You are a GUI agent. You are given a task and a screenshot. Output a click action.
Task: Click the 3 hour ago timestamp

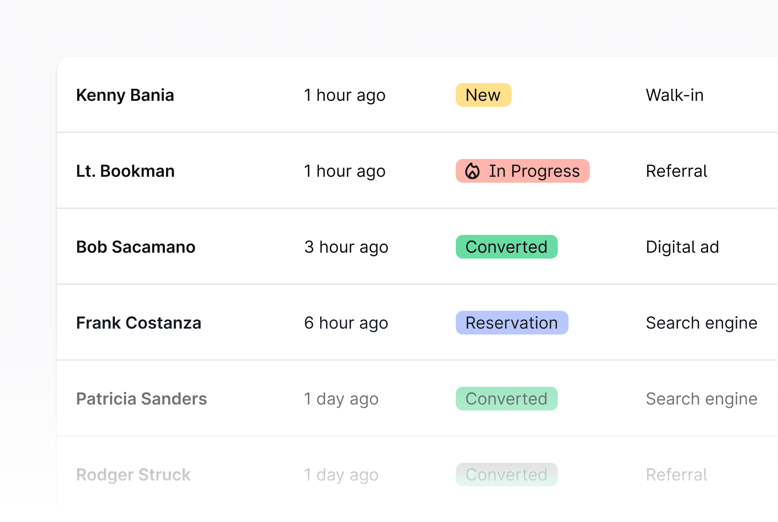pos(346,247)
